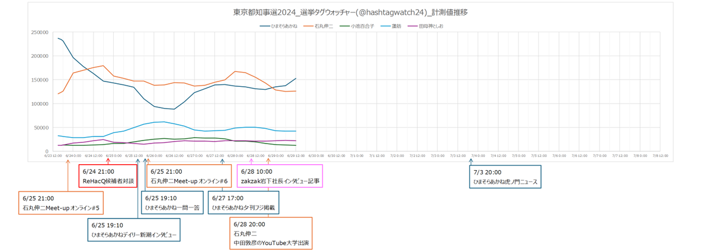Click the 250000 y-axis label
The width and height of the screenshot is (711, 251).
tap(39, 32)
